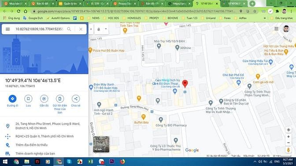
Task: Open the Autofill Options bookmark
Action: [58, 18]
